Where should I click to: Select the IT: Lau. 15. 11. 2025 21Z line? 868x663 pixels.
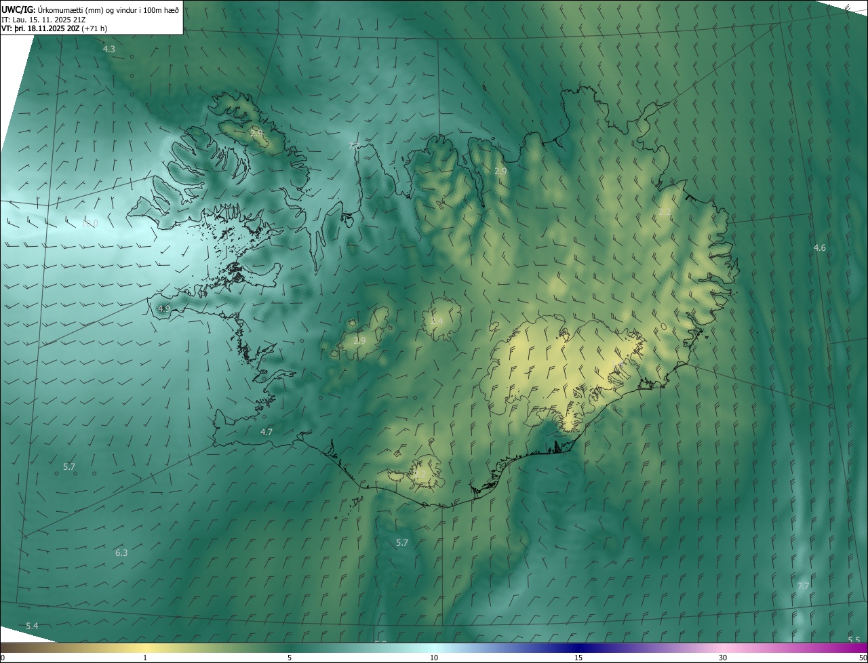(x=43, y=19)
